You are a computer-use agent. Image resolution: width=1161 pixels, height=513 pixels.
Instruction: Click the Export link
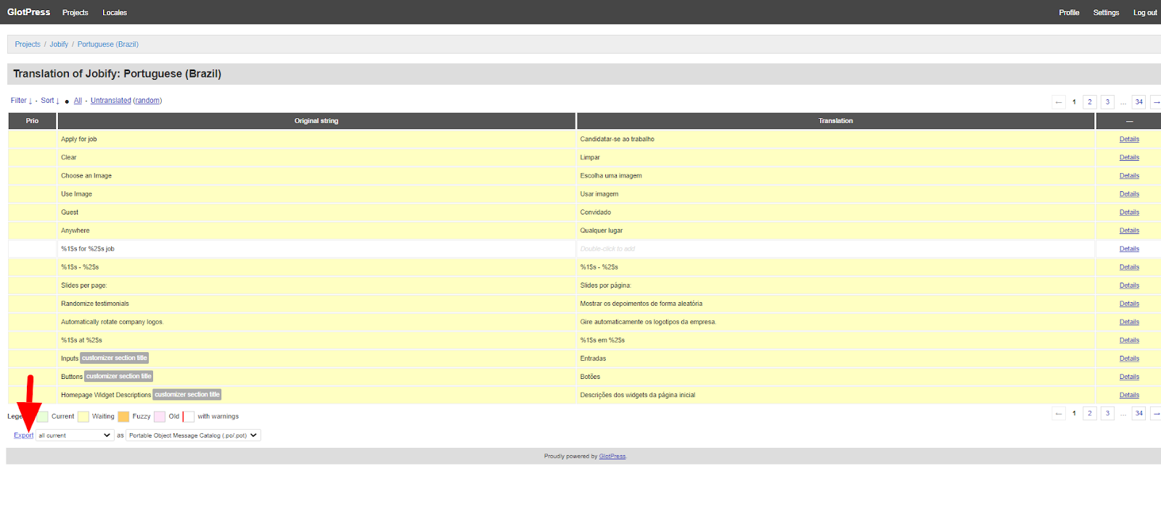click(x=24, y=435)
